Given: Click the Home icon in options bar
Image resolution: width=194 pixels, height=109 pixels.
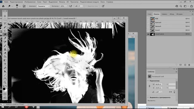Looking at the screenshot, I should click(3, 6).
